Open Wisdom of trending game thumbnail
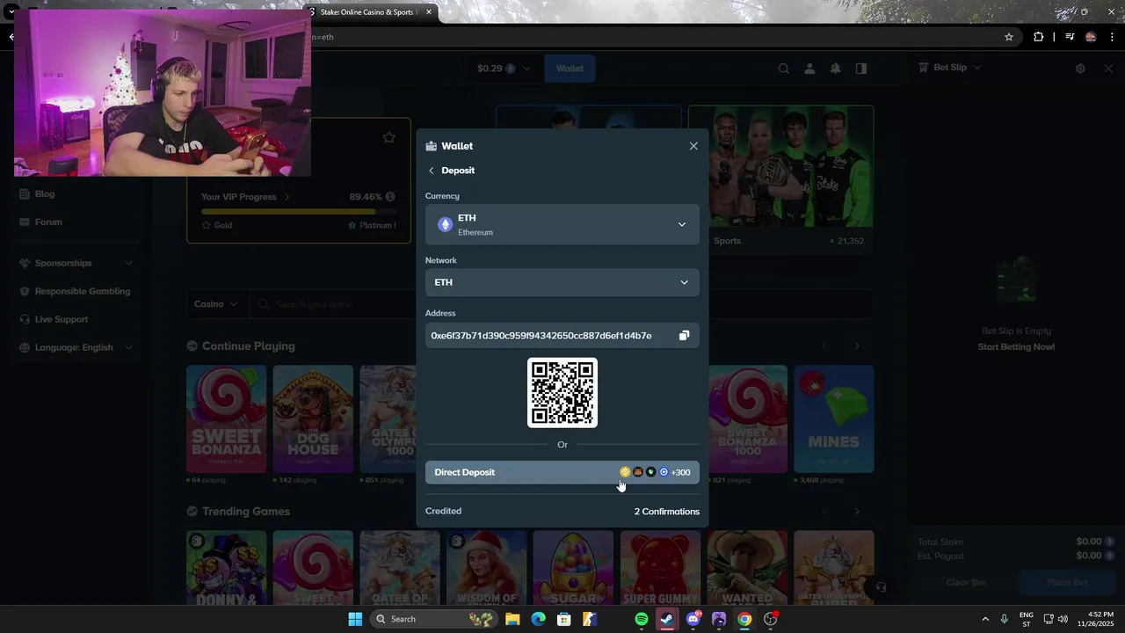Viewport: 1125px width, 633px height. coord(486,568)
